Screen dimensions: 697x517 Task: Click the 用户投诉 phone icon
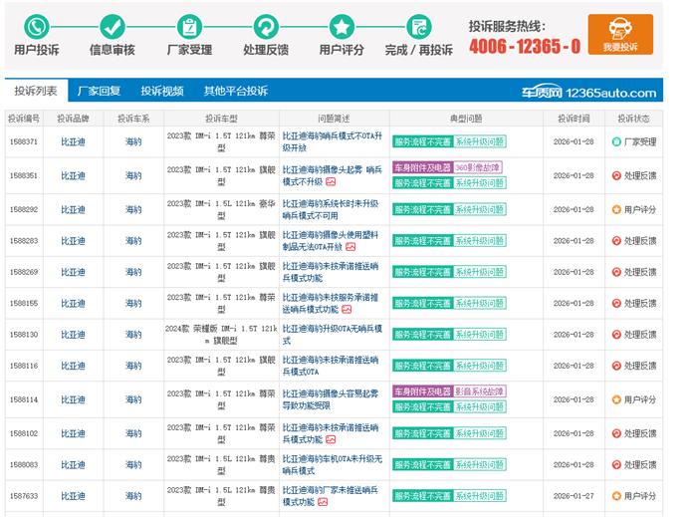[x=37, y=26]
